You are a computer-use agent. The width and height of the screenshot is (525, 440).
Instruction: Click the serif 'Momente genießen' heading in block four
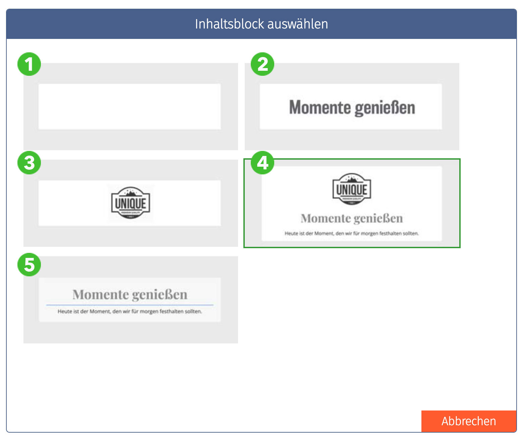pos(352,218)
